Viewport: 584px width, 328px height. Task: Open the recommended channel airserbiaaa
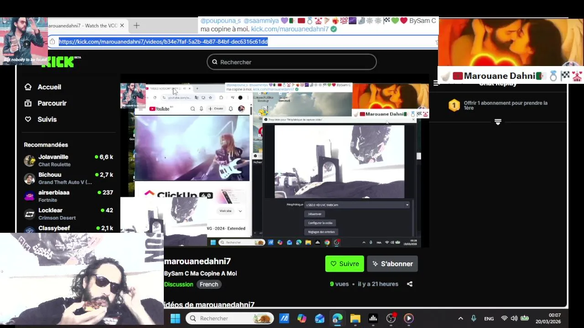click(68, 196)
